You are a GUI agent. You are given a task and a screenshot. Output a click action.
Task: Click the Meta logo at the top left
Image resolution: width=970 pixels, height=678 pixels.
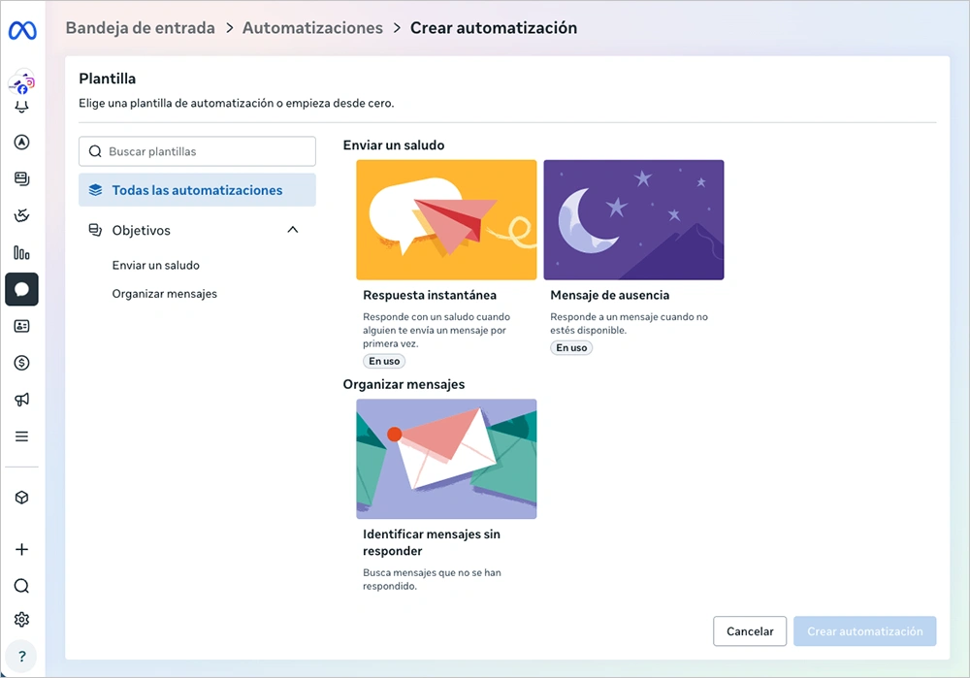click(x=21, y=30)
